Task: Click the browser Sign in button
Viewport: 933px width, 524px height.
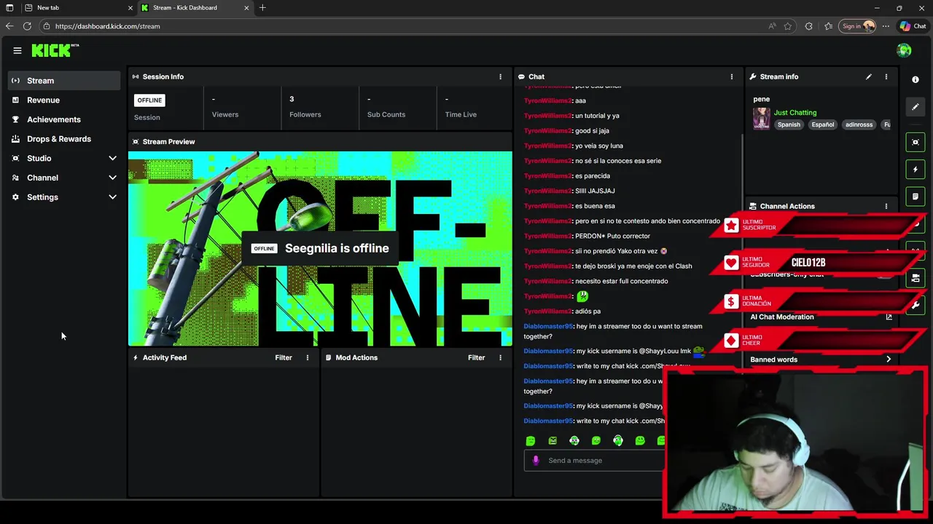Action: (858, 26)
